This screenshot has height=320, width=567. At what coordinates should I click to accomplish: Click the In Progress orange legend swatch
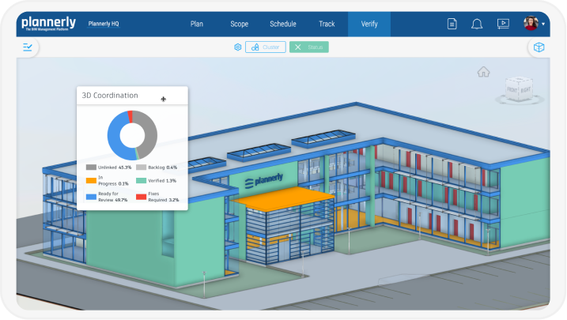click(91, 181)
